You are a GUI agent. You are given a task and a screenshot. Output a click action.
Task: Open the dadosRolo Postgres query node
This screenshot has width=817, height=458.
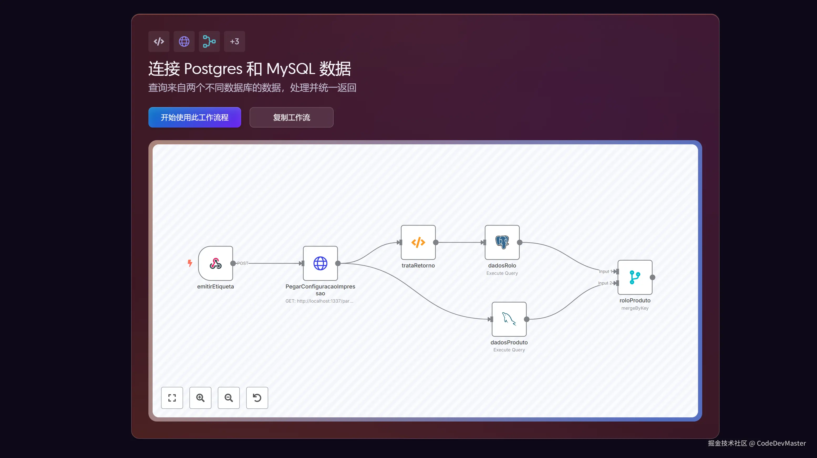click(x=502, y=242)
